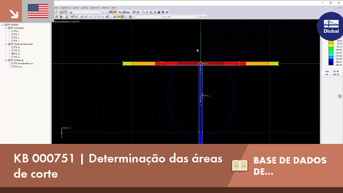Open the Extras menu
Image resolution: width=343 pixels, height=193 pixels.
point(76,8)
